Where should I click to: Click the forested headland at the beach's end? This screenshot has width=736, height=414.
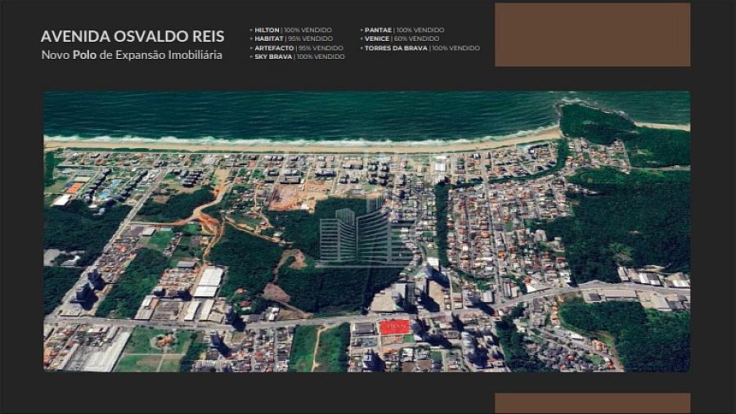pyautogui.click(x=597, y=122)
